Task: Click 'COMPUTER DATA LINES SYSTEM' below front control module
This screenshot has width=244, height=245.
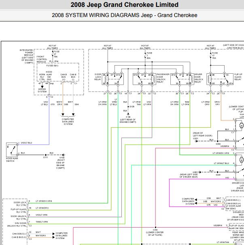Action: click(68, 121)
